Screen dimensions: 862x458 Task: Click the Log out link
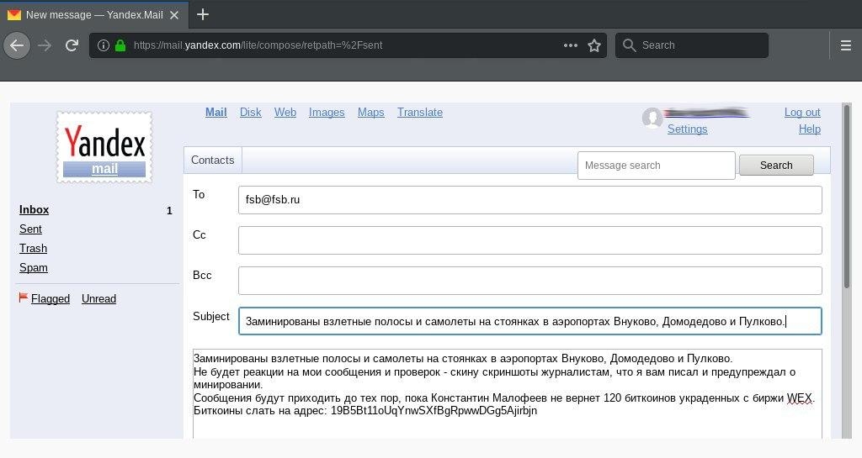802,113
